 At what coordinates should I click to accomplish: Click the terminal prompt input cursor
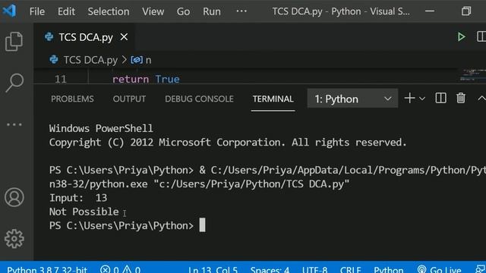(202, 225)
